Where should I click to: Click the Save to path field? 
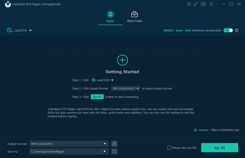coord(65,151)
